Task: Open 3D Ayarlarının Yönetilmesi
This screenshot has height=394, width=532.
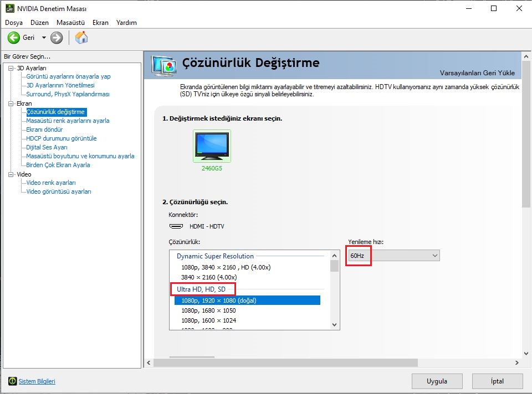Action: pyautogui.click(x=60, y=85)
